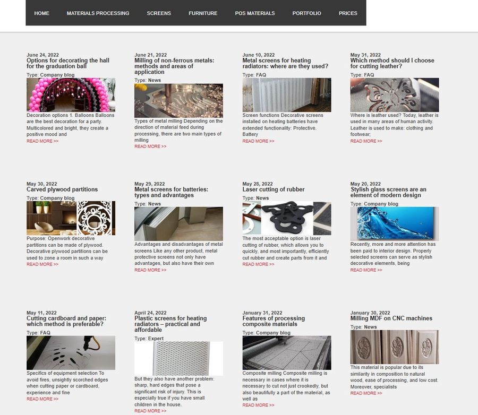Click the 'April 24, 2022' date text
This screenshot has height=415, width=478.
click(x=150, y=313)
